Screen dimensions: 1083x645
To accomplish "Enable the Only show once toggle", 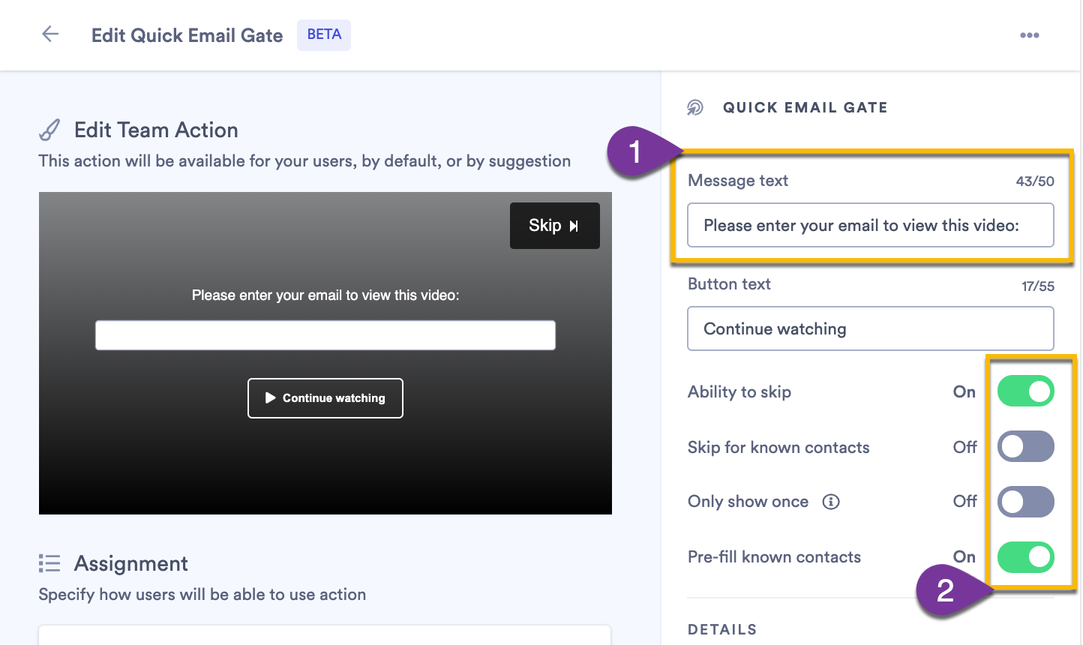I will (1026, 502).
